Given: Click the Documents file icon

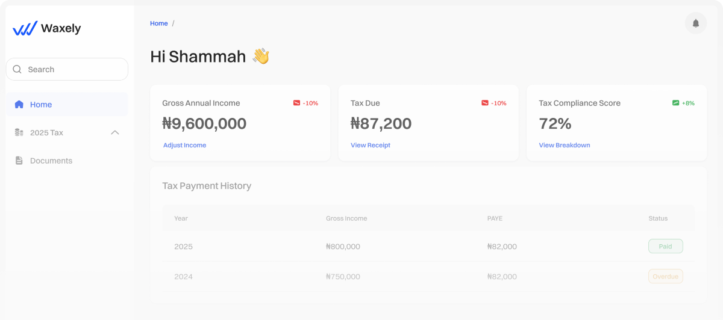Looking at the screenshot, I should [19, 161].
